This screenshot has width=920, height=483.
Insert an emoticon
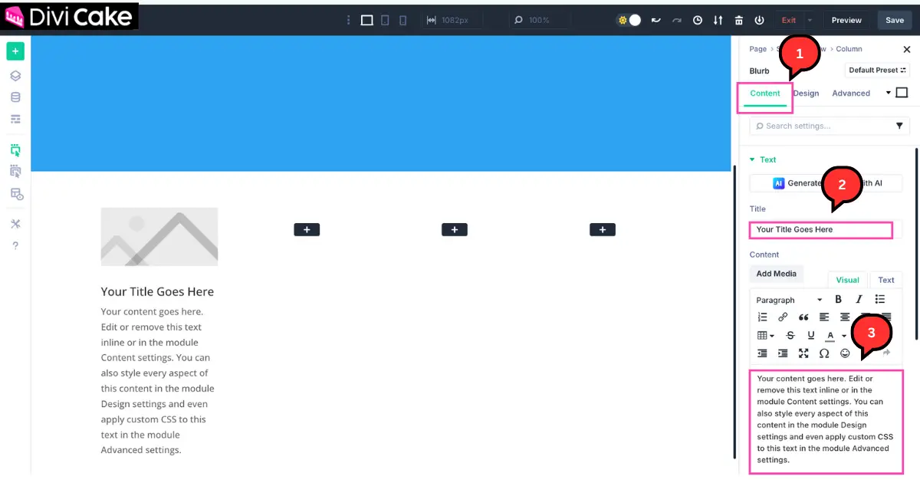point(845,353)
